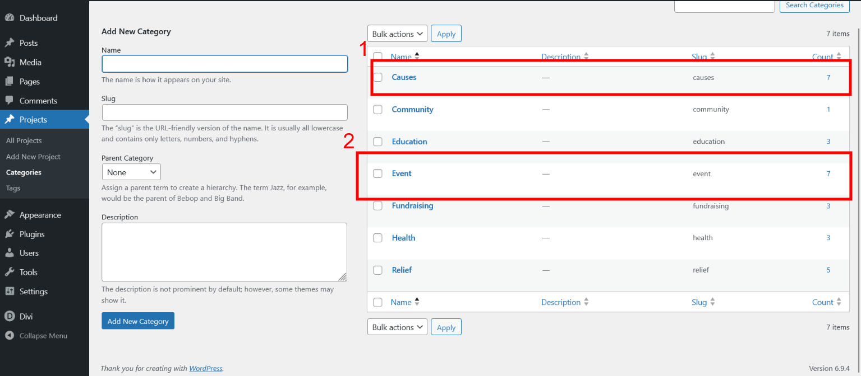Open the Parent Category dropdown
Screen dimensions: 861x376
tap(131, 172)
